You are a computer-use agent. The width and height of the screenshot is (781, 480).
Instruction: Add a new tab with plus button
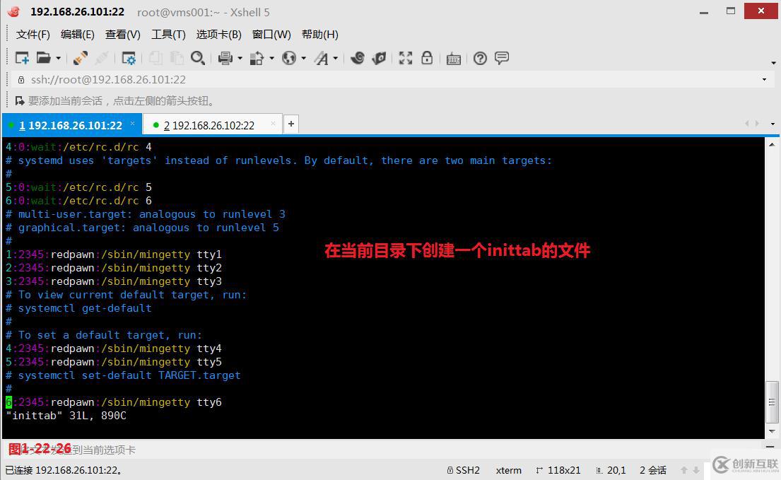click(x=291, y=124)
